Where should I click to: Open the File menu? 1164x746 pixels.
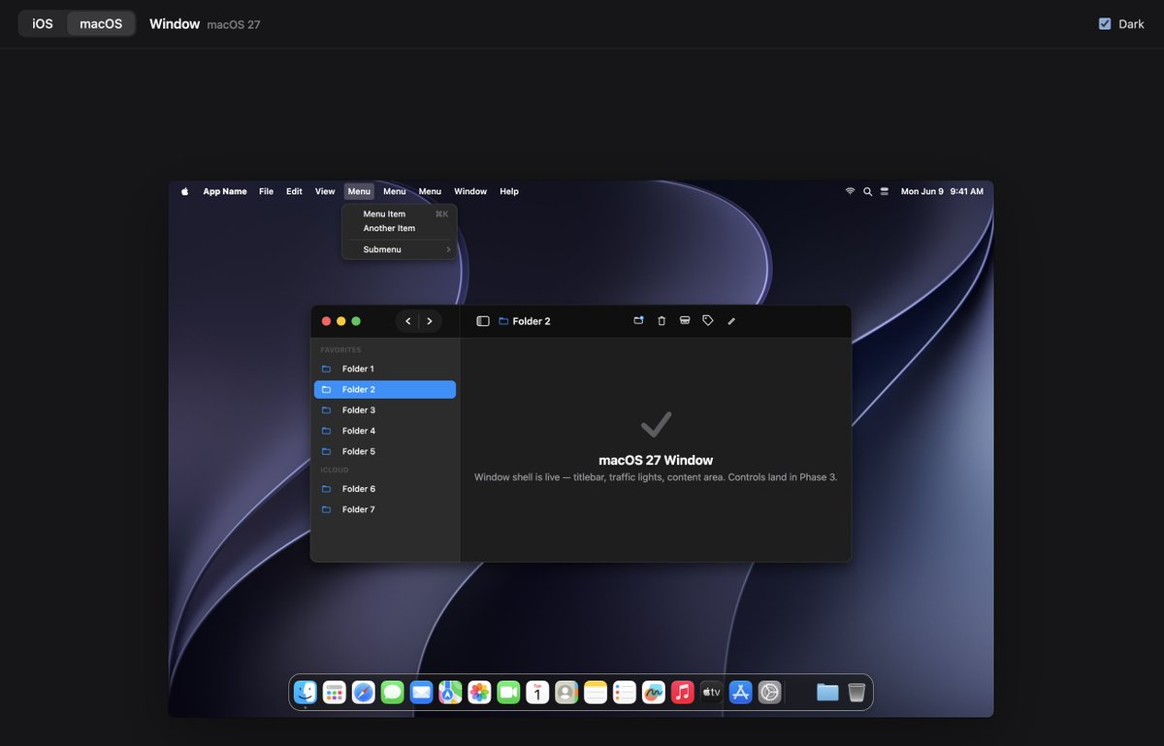pyautogui.click(x=266, y=191)
